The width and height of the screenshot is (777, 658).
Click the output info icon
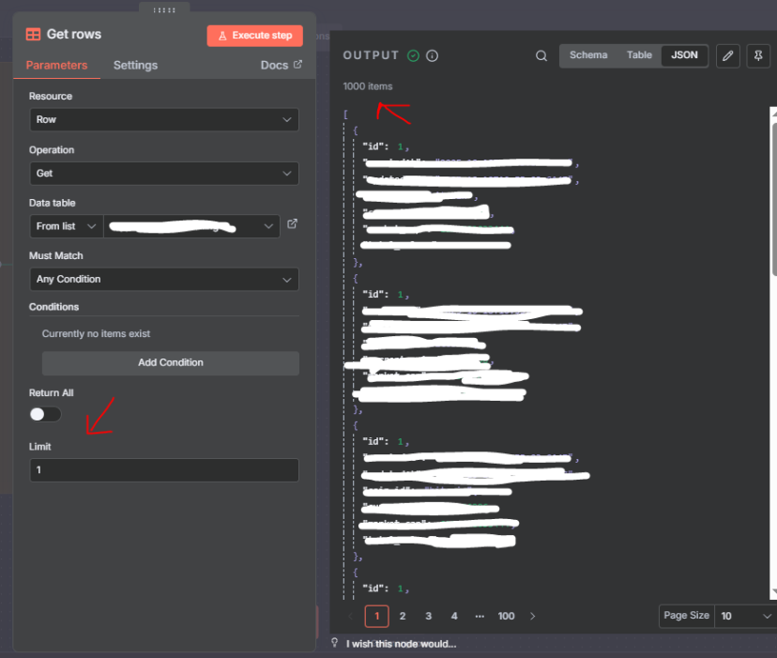(x=432, y=55)
